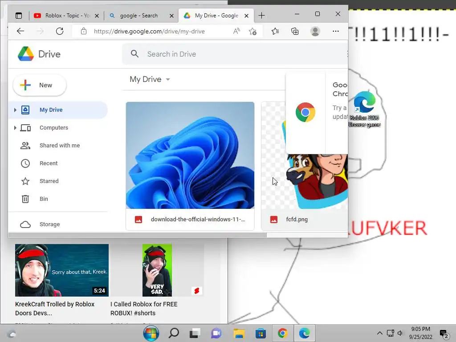Viewport: 456px width, 342px height.
Task: Close the Roblox - Topic tab
Action: (x=97, y=16)
